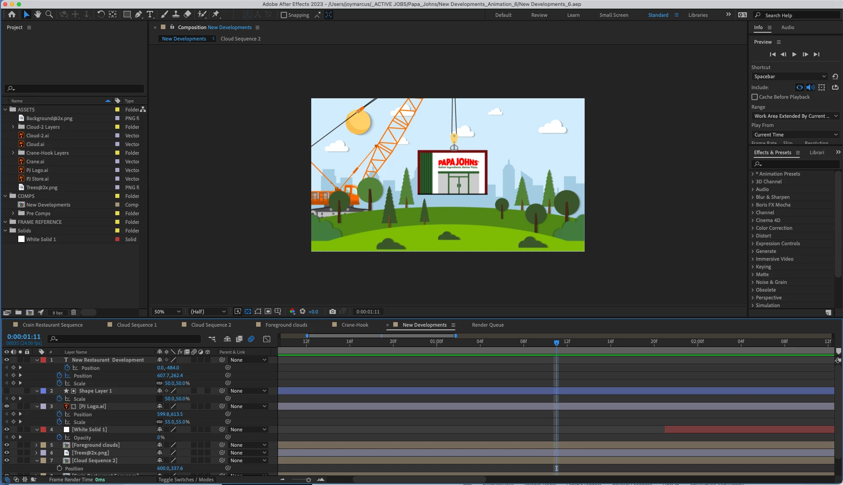Click Toggle Switches / Modes button
This screenshot has width=843, height=485.
[186, 480]
